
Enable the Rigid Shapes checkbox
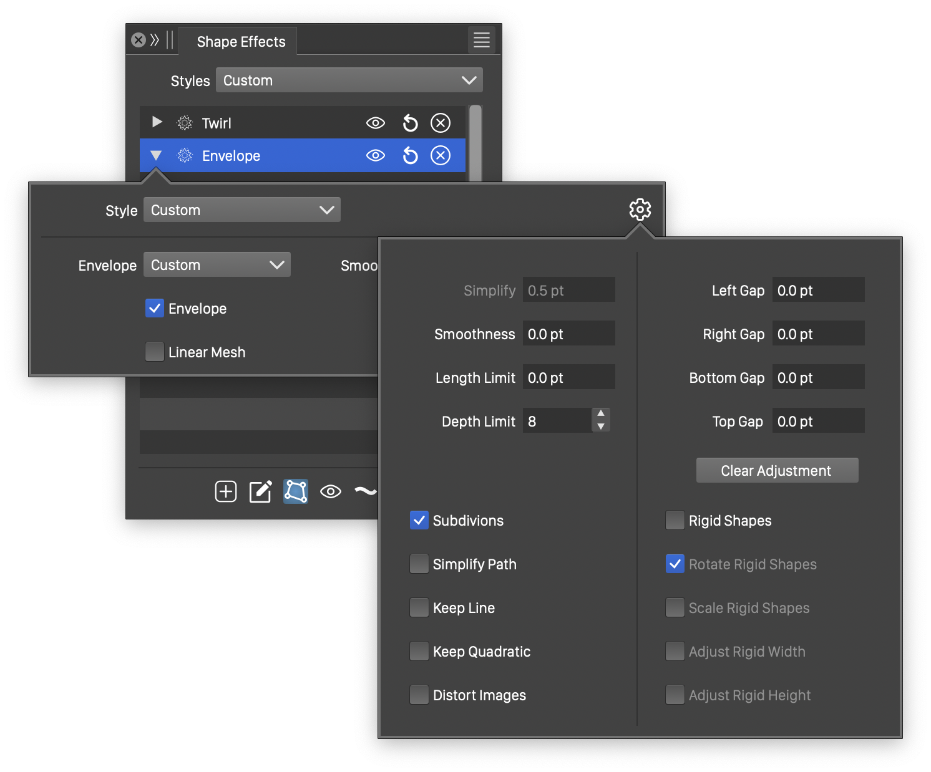click(675, 521)
